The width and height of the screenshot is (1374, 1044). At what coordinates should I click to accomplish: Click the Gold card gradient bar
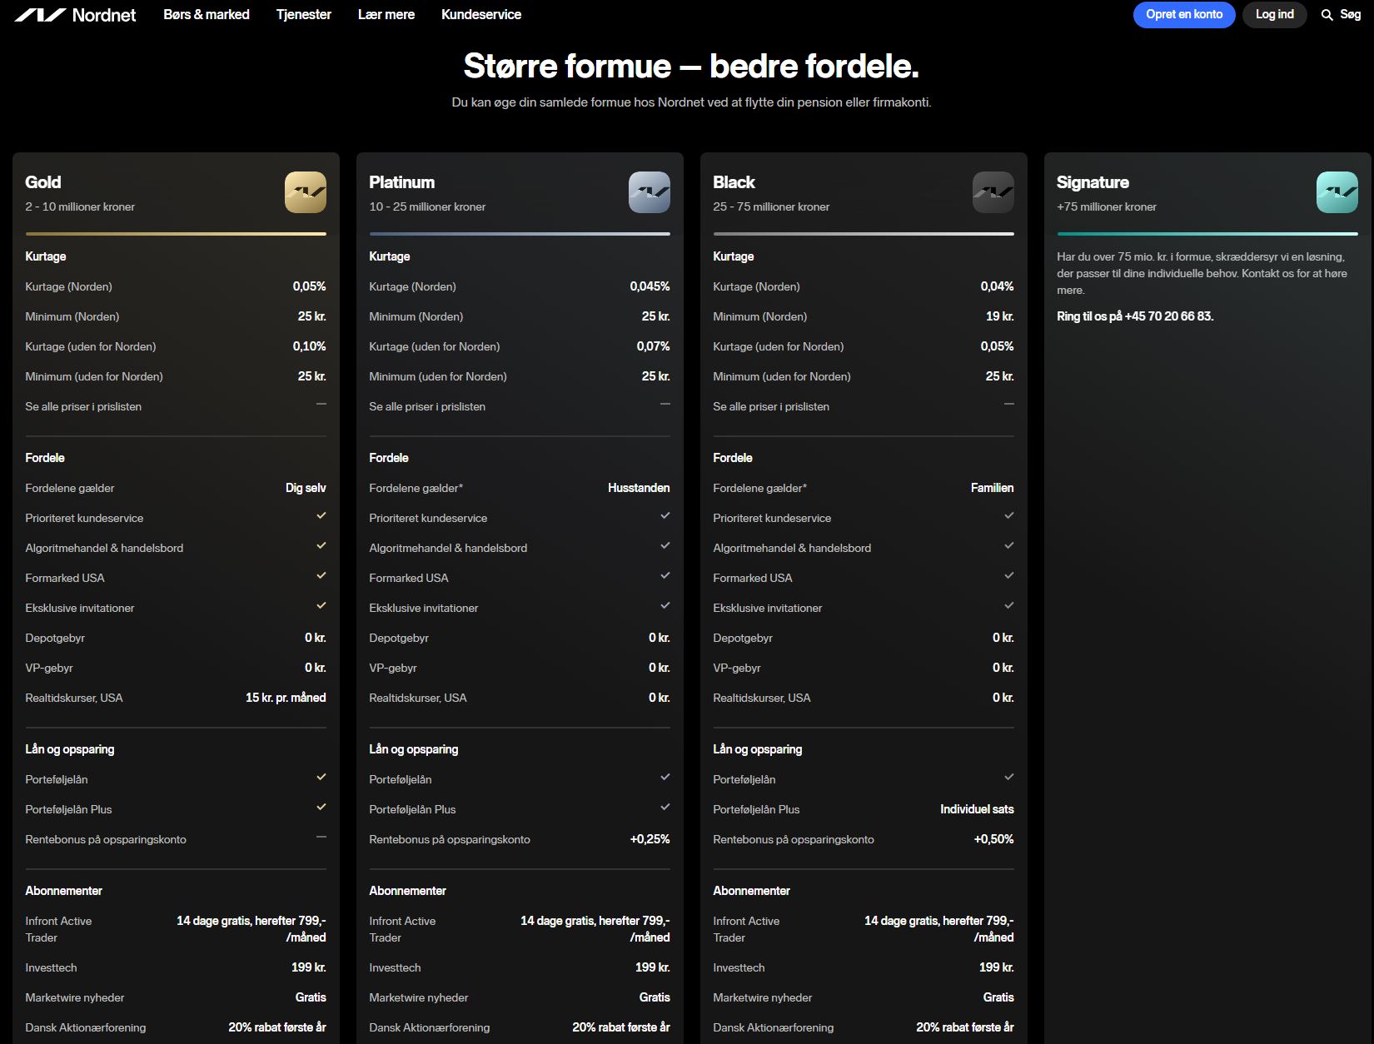pos(176,234)
